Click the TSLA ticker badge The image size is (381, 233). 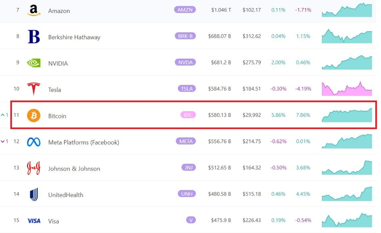point(187,89)
